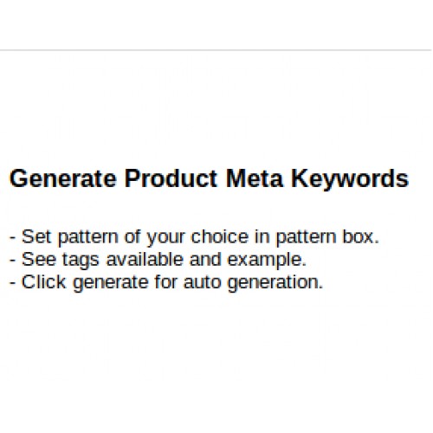Select the word "Keywords" in the heading

coord(350,180)
